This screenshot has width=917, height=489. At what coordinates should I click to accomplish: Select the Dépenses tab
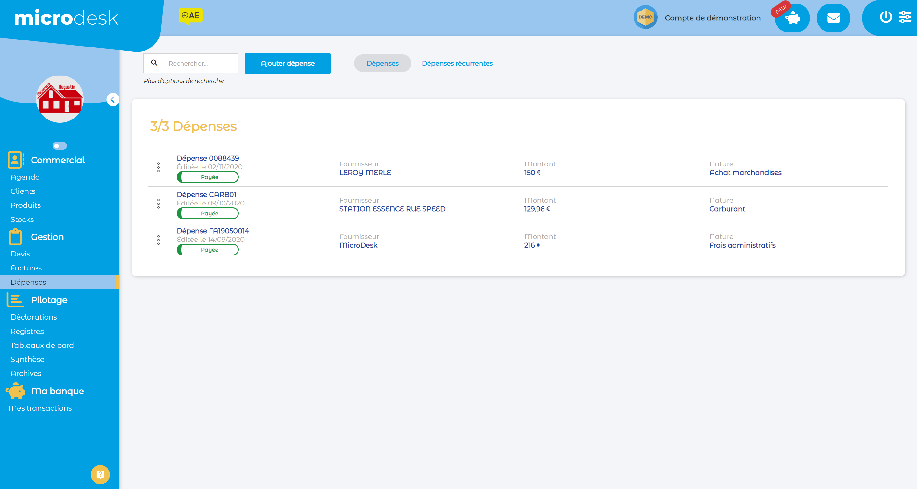point(382,63)
